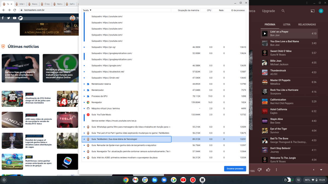Switch to the É hoje browser tab
The image size is (328, 184).
point(45,4)
